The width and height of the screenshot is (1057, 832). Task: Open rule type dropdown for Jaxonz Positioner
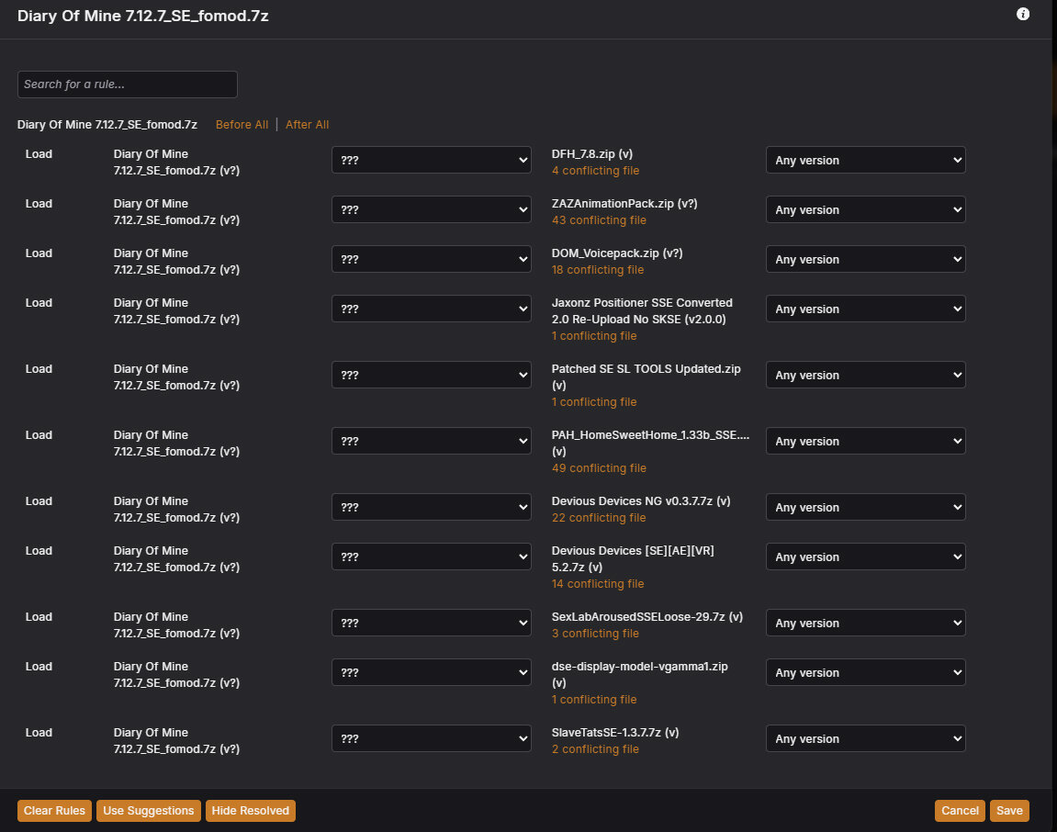[432, 309]
